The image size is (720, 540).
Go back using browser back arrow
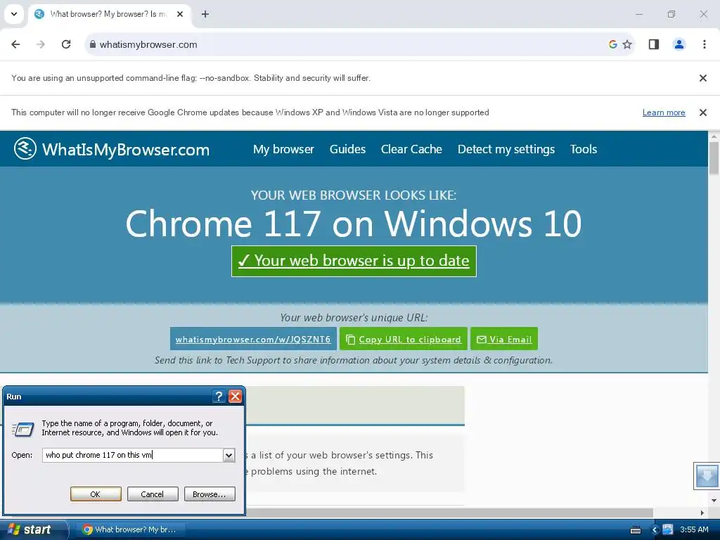coord(15,44)
